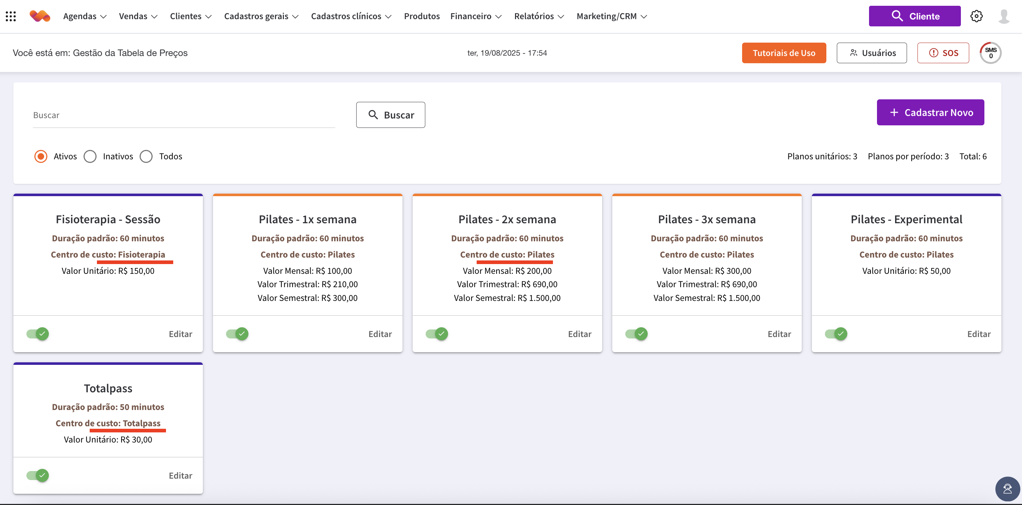The width and height of the screenshot is (1022, 505).
Task: Click into the Buscar search field
Action: [x=184, y=115]
